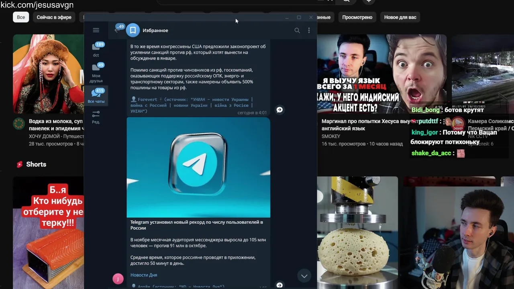This screenshot has height=289, width=514.
Task: Select the Сейчас в эфире filter chip
Action: 54,17
